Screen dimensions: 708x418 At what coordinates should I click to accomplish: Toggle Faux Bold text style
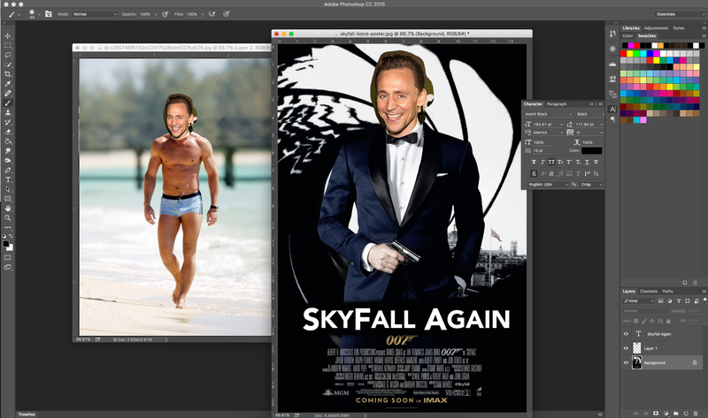[534, 162]
